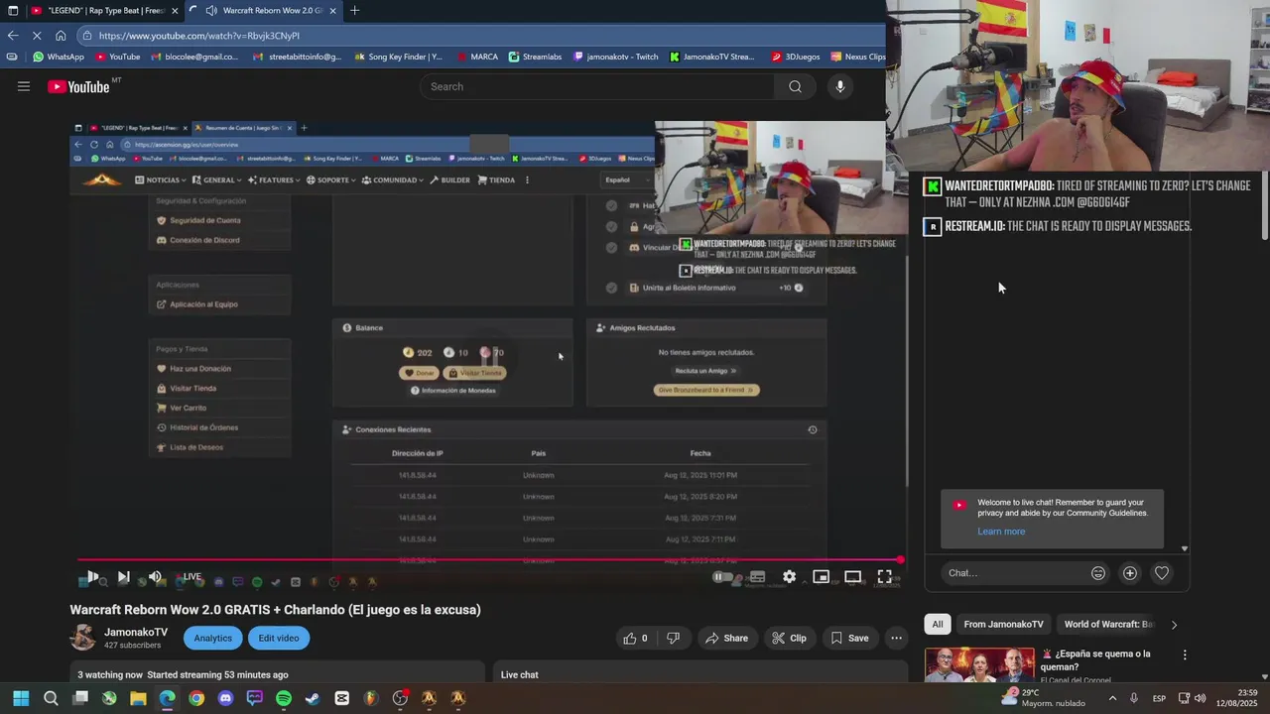
Task: Click the Edit video button
Action: (x=279, y=638)
